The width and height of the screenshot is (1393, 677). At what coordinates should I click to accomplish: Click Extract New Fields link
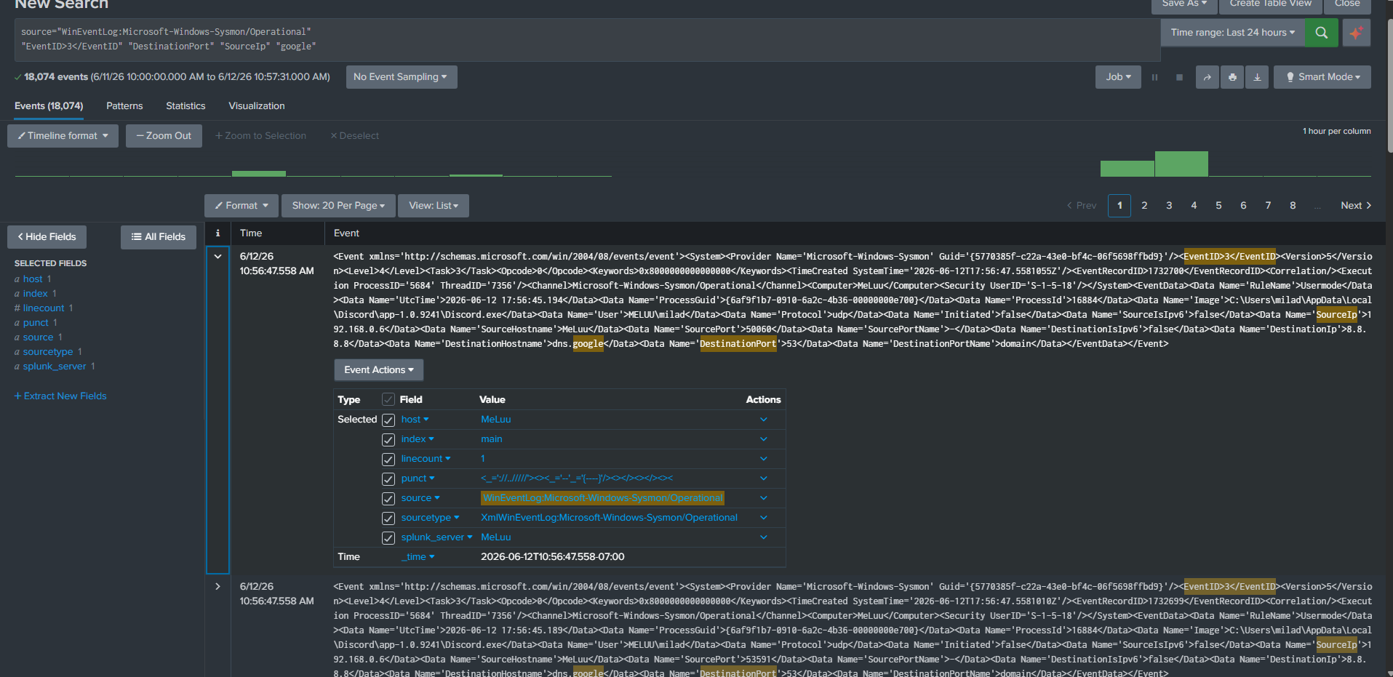tap(60, 396)
